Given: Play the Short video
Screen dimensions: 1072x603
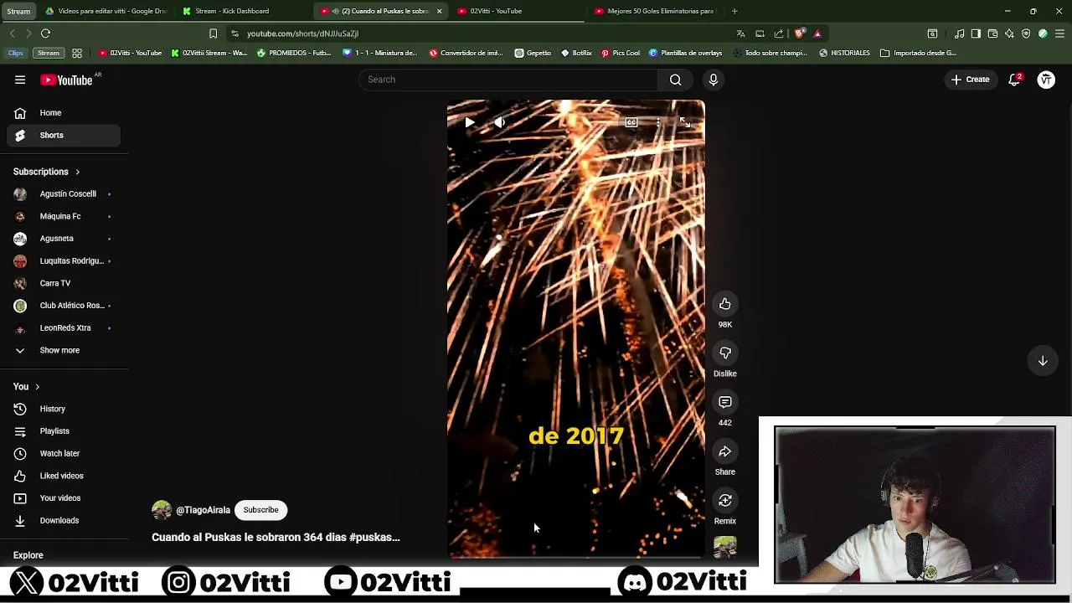Looking at the screenshot, I should 470,122.
